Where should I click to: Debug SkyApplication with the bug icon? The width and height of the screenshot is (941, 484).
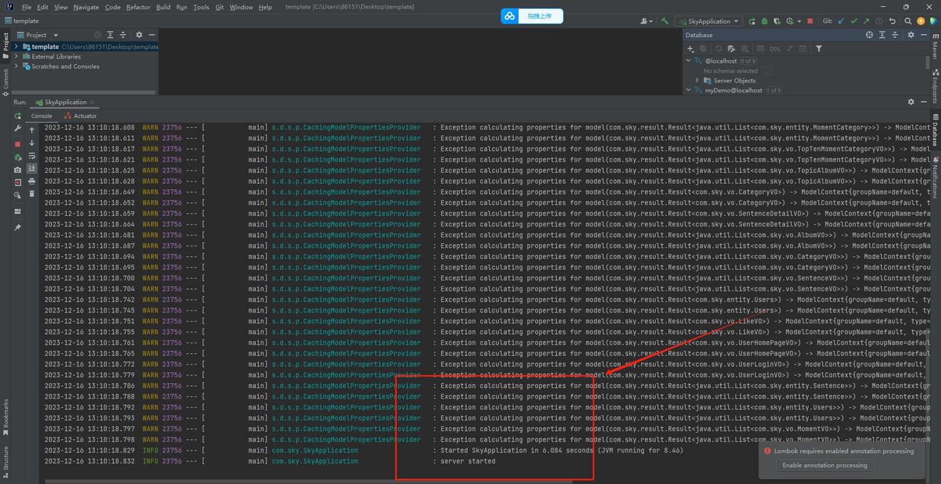(764, 21)
